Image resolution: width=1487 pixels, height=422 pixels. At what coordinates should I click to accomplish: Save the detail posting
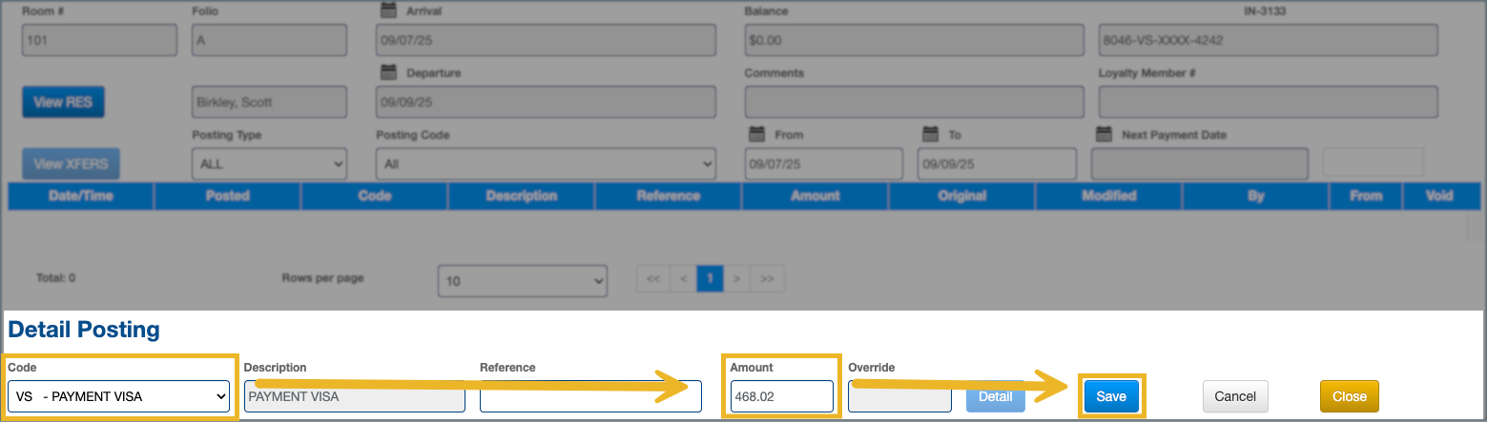click(1111, 396)
